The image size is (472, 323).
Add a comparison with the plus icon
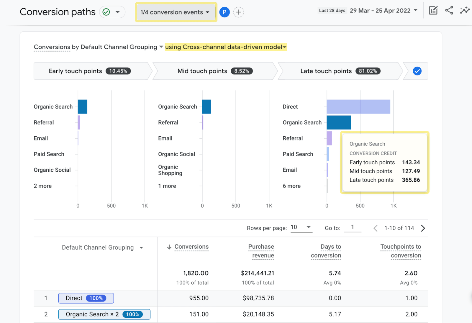tap(238, 12)
